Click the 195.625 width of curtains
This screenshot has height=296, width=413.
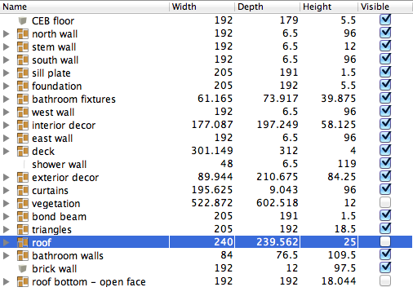pos(212,190)
